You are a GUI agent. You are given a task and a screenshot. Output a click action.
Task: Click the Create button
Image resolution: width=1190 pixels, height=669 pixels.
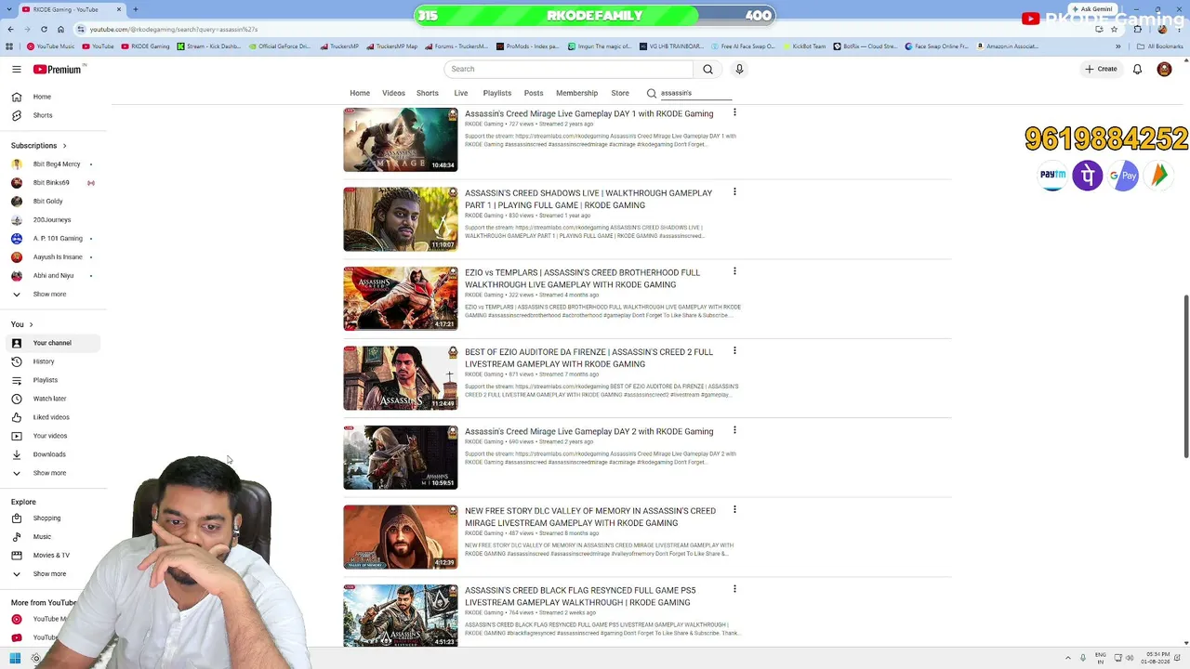pos(1101,69)
